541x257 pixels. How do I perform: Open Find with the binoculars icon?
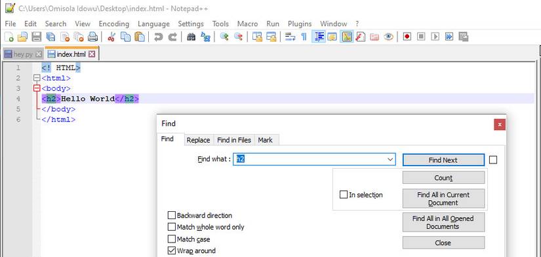191,37
